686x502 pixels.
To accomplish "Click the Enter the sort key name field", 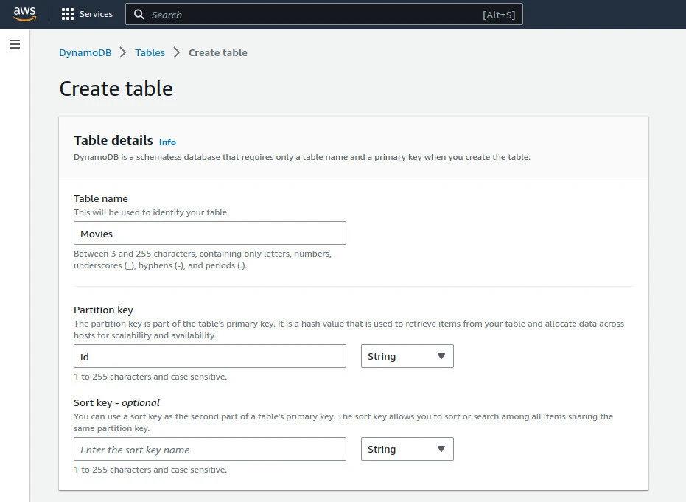I will pyautogui.click(x=209, y=450).
